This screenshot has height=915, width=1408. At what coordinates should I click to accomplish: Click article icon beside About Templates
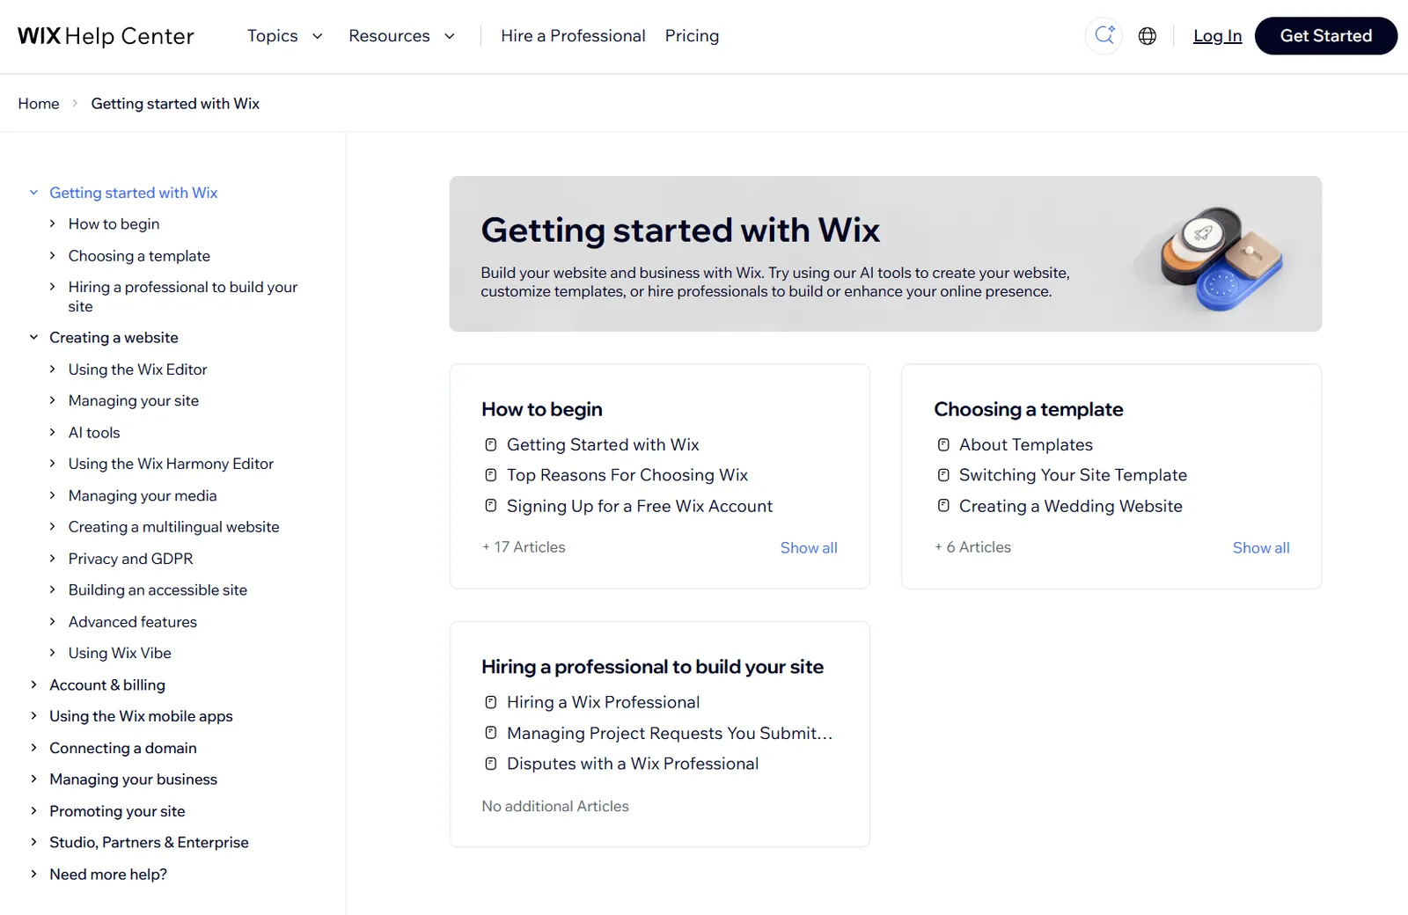[943, 445]
